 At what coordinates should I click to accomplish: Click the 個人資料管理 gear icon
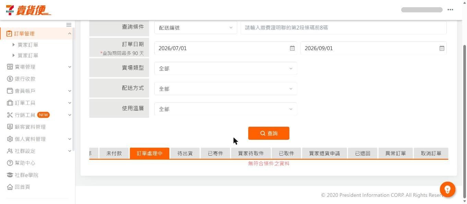pos(10,139)
